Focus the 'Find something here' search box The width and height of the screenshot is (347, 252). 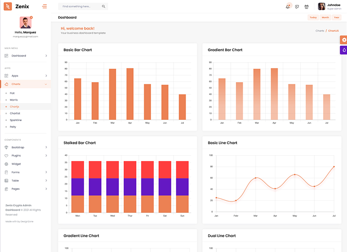(x=80, y=7)
